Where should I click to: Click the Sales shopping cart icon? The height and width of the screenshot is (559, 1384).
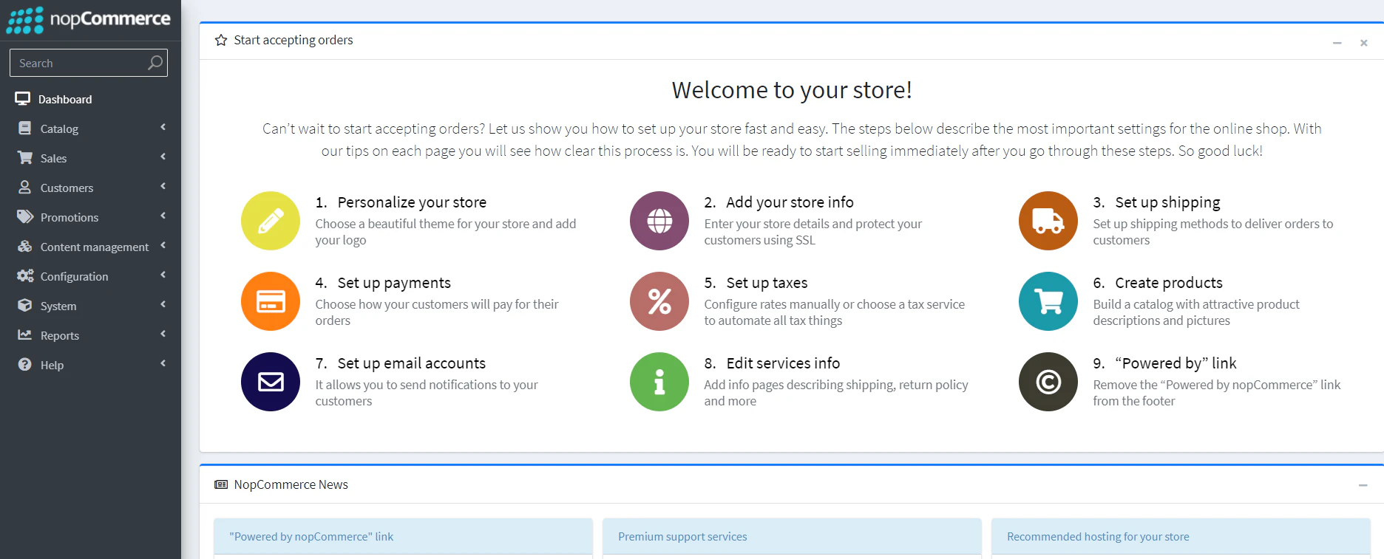(x=25, y=157)
